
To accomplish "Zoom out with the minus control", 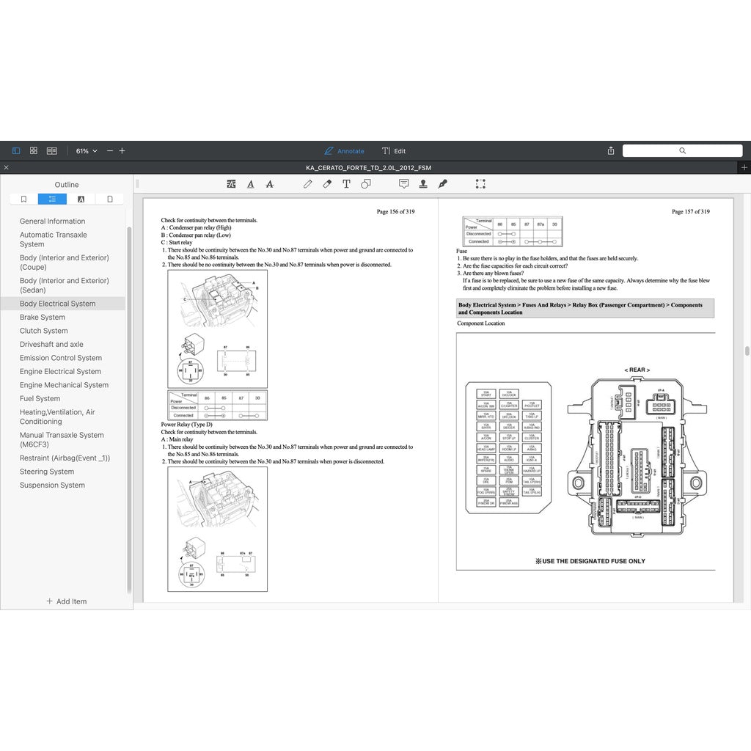I will click(109, 150).
